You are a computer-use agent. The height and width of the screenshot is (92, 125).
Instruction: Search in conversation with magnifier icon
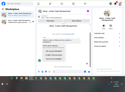[x=111, y=26]
